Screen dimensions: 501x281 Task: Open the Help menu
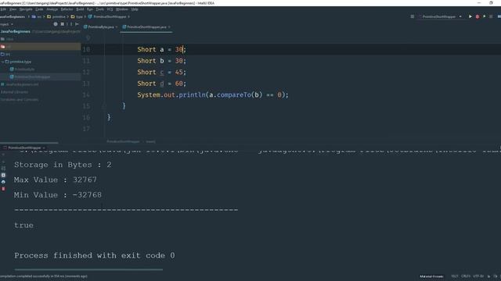click(x=135, y=9)
